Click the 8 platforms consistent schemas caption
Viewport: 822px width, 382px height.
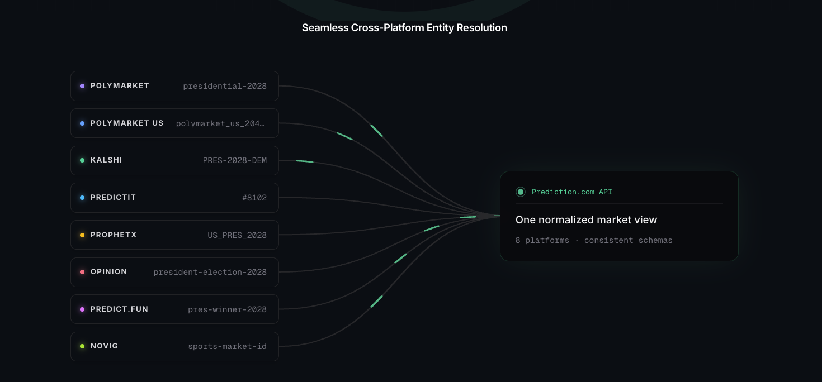pyautogui.click(x=594, y=241)
